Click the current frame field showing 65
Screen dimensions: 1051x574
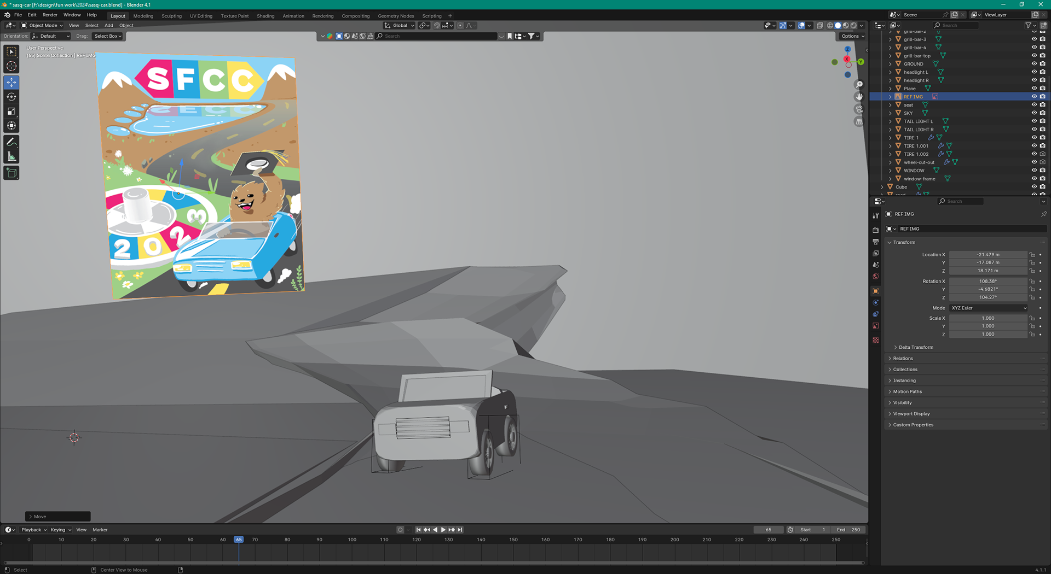pos(769,530)
